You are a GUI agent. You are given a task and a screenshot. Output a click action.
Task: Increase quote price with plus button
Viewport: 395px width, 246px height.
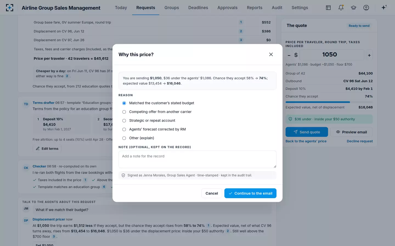coord(369,55)
